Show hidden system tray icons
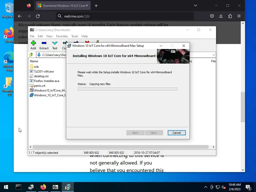Screen dimensions: 256x192 [x=206, y=187]
